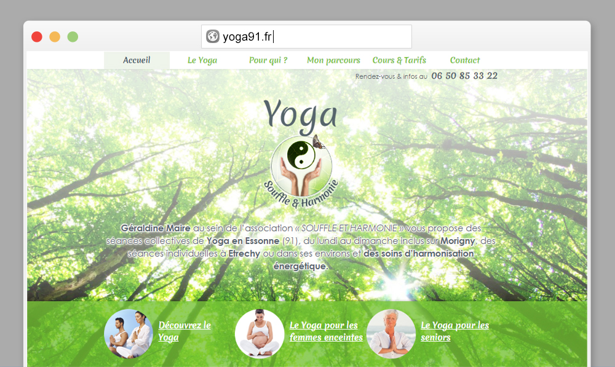Click the Morigny bold text
The height and width of the screenshot is (367, 615).
click(458, 241)
